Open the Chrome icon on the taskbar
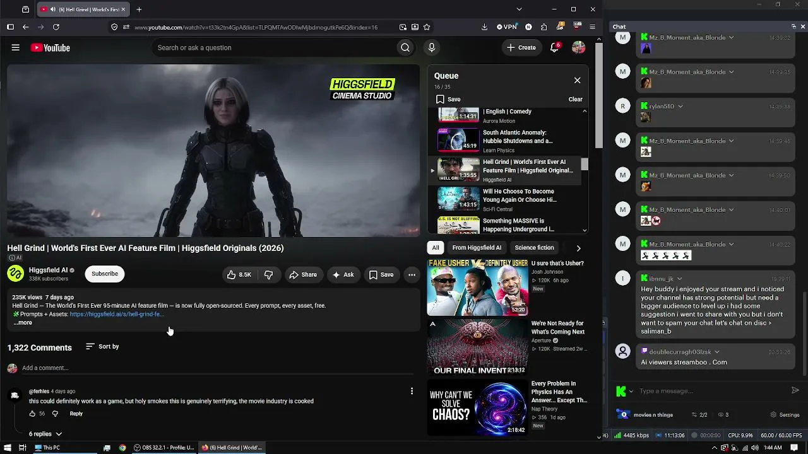 pyautogui.click(x=122, y=448)
